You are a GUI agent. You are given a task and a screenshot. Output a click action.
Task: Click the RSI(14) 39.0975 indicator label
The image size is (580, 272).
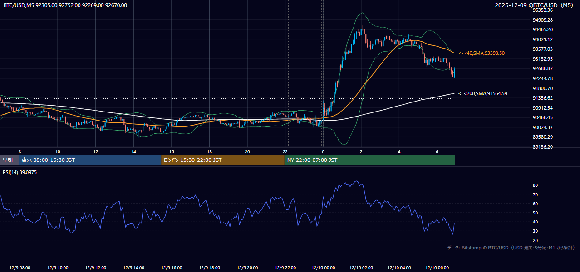[x=20, y=172]
